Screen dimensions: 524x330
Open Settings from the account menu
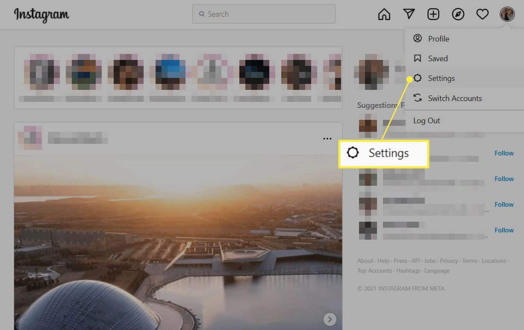coord(464,78)
